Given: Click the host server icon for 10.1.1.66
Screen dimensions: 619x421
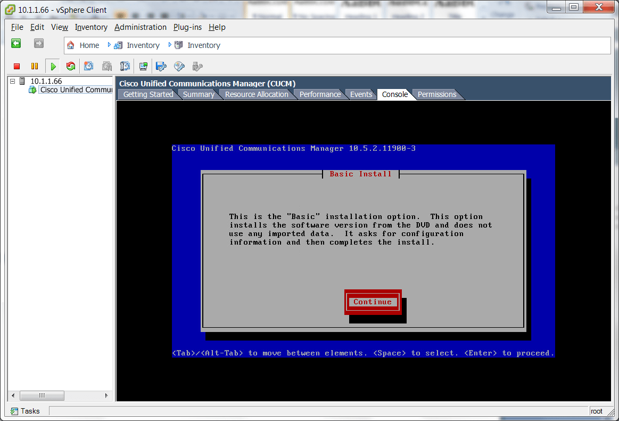Looking at the screenshot, I should pos(22,81).
